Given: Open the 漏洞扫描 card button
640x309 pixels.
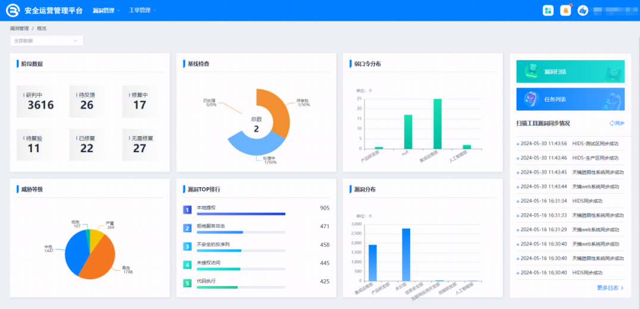Looking at the screenshot, I should click(x=570, y=72).
